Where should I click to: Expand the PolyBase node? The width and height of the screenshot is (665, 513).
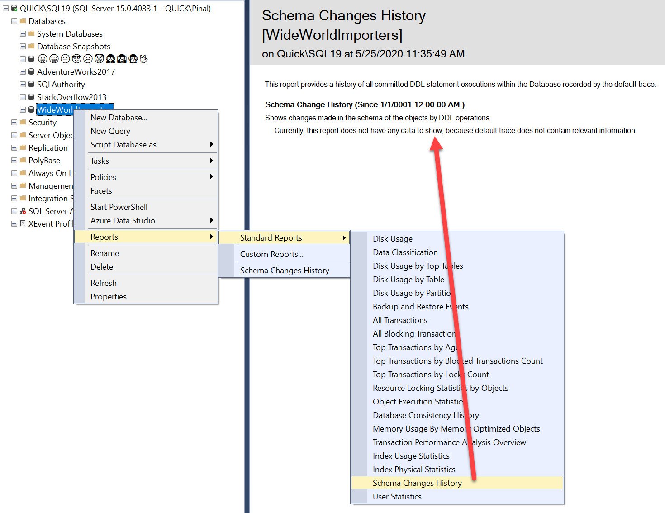pyautogui.click(x=14, y=161)
